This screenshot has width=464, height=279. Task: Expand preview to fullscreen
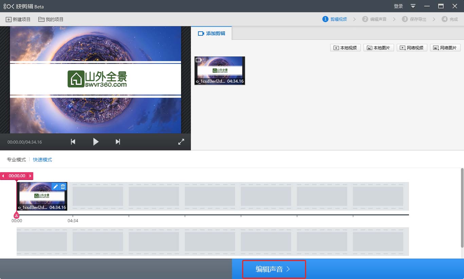pos(181,142)
